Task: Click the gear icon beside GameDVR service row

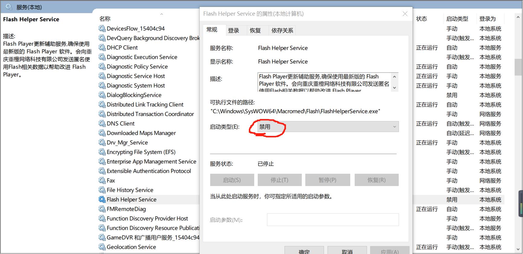Action: click(x=102, y=237)
